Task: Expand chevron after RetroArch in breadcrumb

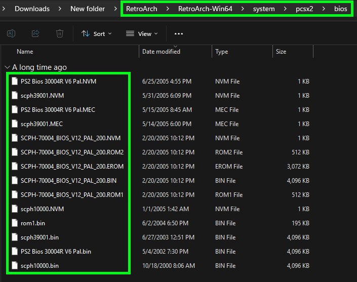Action: pos(168,9)
